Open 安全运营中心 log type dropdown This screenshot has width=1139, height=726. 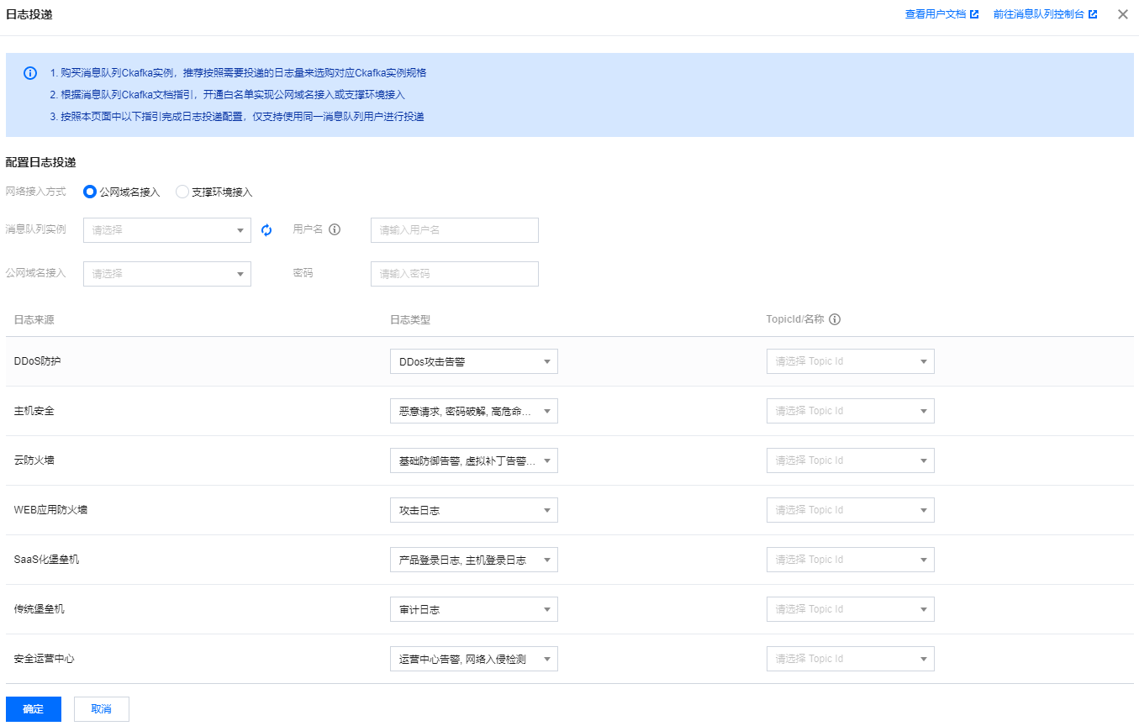click(474, 659)
